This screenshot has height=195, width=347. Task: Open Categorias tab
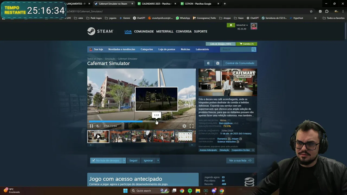coord(147,49)
